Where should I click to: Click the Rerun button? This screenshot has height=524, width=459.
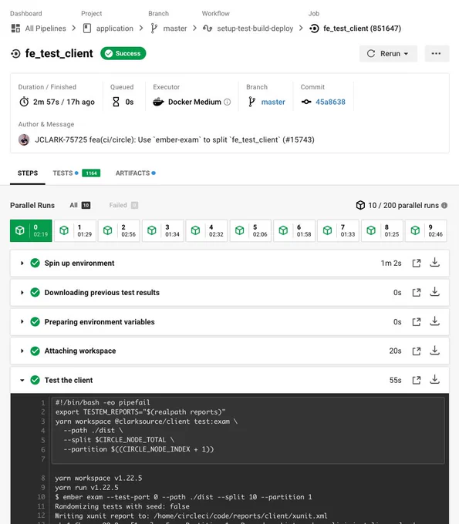pyautogui.click(x=388, y=53)
